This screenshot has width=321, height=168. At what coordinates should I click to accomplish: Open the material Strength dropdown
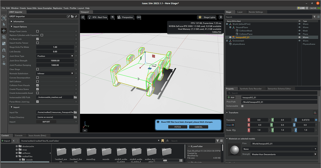tap(279, 154)
